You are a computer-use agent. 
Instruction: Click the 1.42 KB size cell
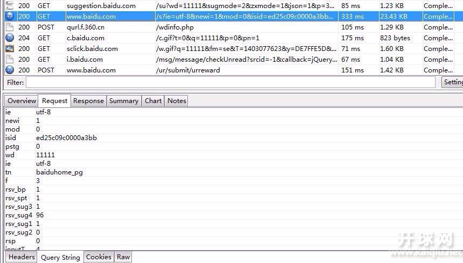coord(391,70)
